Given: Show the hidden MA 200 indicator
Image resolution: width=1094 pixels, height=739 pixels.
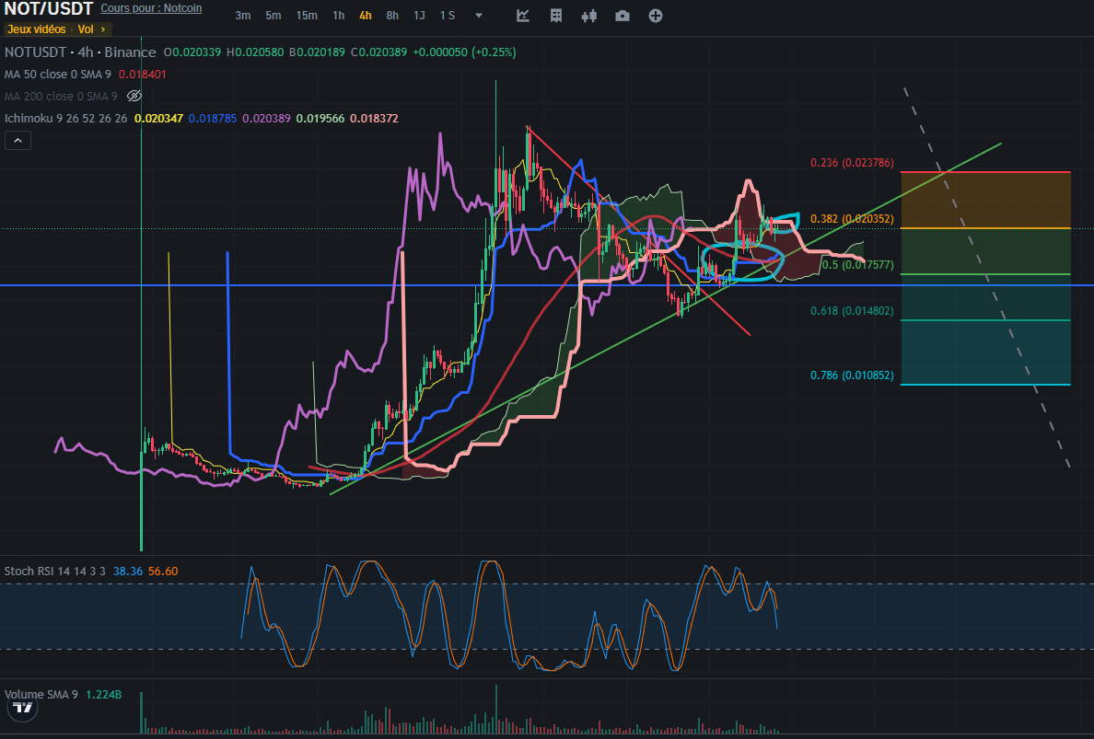Looking at the screenshot, I should tap(134, 96).
